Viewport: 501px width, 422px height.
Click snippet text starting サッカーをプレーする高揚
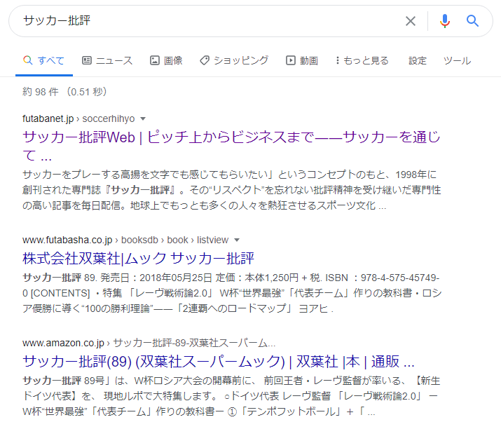231,190
